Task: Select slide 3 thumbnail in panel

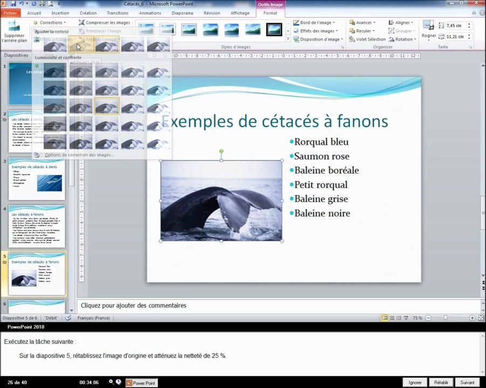Action: [37, 179]
